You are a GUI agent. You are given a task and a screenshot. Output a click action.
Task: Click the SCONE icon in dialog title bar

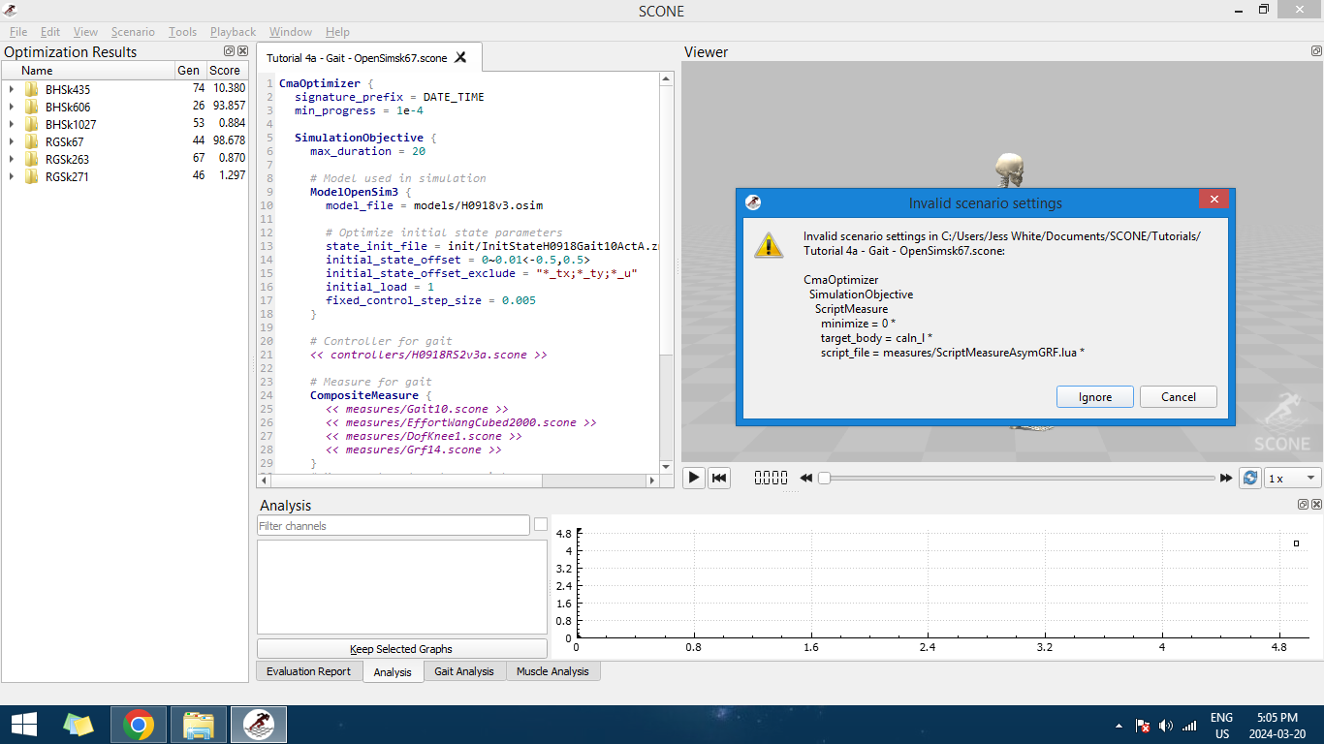pos(753,202)
